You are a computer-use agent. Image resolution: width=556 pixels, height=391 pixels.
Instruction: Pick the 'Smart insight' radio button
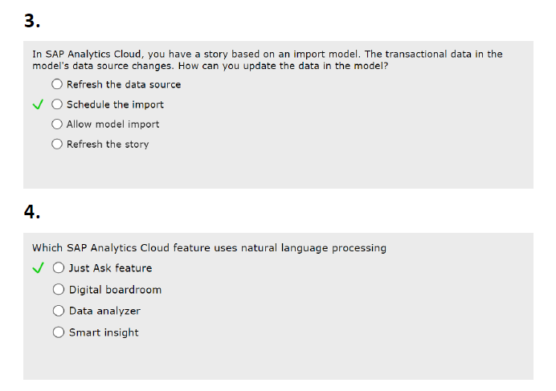tap(59, 332)
